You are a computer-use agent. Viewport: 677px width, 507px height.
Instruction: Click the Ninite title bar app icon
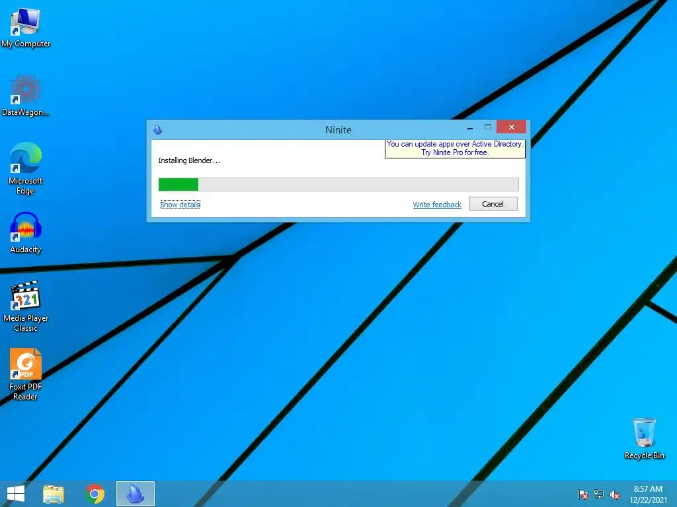click(158, 129)
